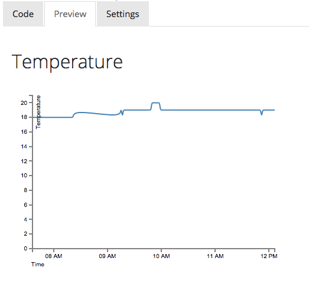
Task: Click the 10 value on the y-axis
Action: (24, 176)
